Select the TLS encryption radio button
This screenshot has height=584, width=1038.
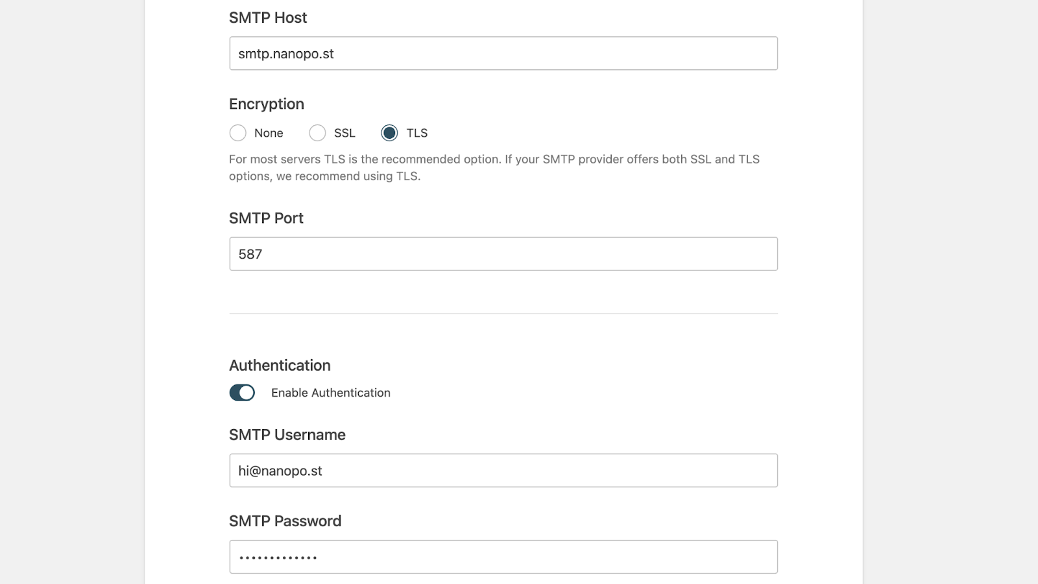coord(389,133)
